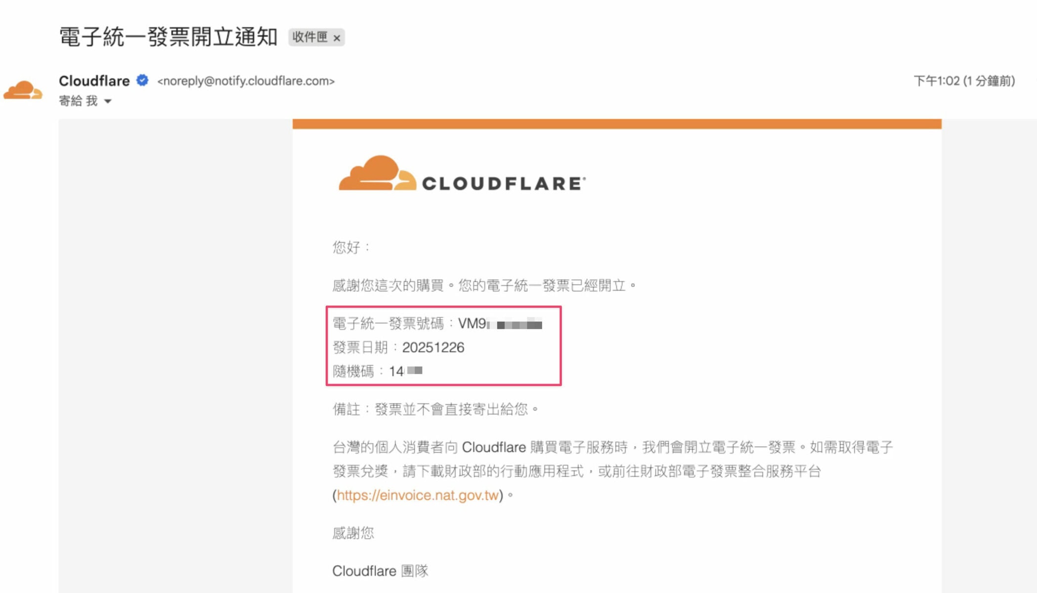Click the blue verified badge beside Cloudflare
The image size is (1037, 593).
pyautogui.click(x=142, y=80)
